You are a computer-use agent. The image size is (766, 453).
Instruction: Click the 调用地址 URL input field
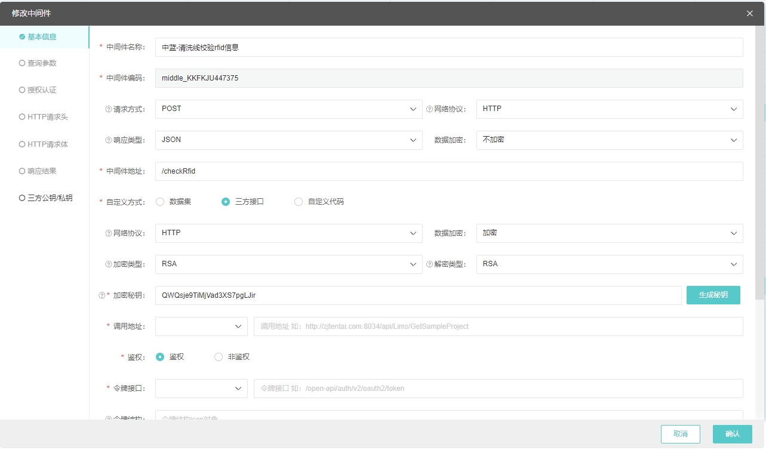tap(499, 326)
